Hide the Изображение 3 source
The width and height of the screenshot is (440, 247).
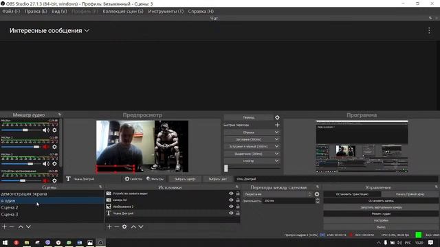231,207
